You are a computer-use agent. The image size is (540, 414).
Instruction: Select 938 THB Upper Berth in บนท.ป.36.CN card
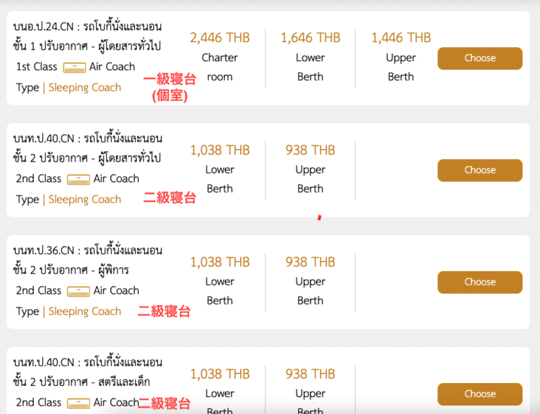pyautogui.click(x=310, y=262)
